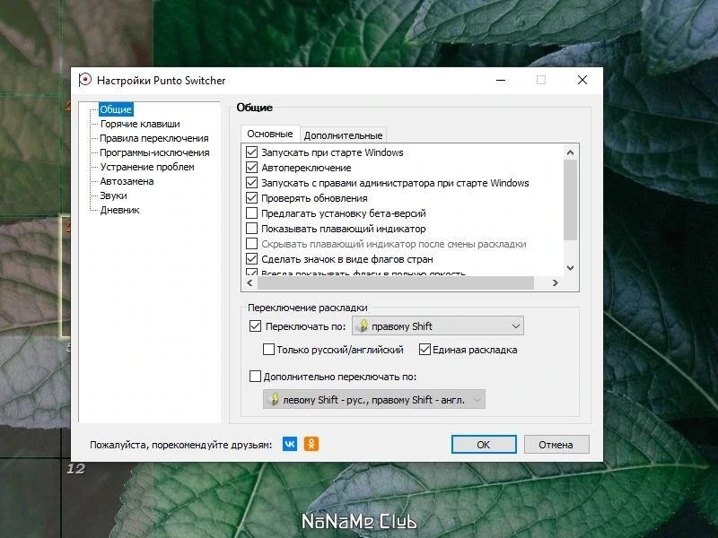Click the VK share icon
The height and width of the screenshot is (538, 718).
[x=289, y=444]
